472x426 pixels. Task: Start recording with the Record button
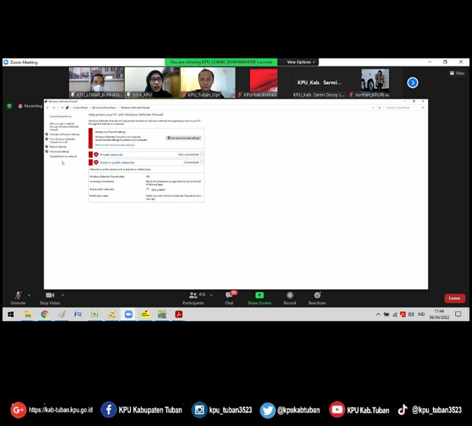[x=290, y=296]
